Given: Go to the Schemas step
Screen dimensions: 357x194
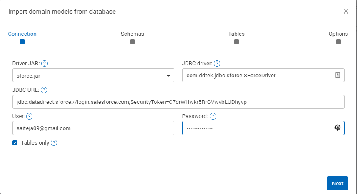Looking at the screenshot, I should 132,42.
